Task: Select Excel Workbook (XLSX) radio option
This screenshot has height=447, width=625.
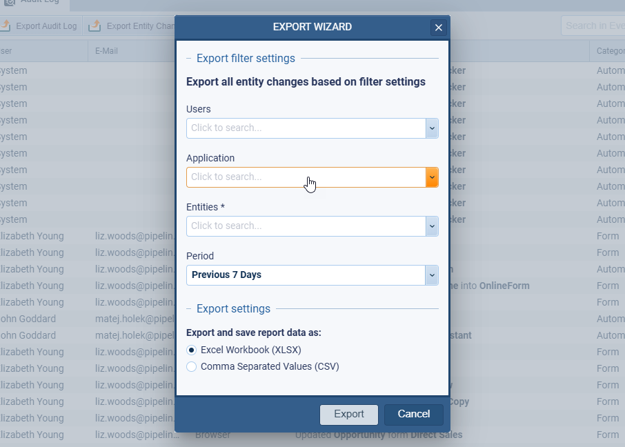Action: click(192, 350)
